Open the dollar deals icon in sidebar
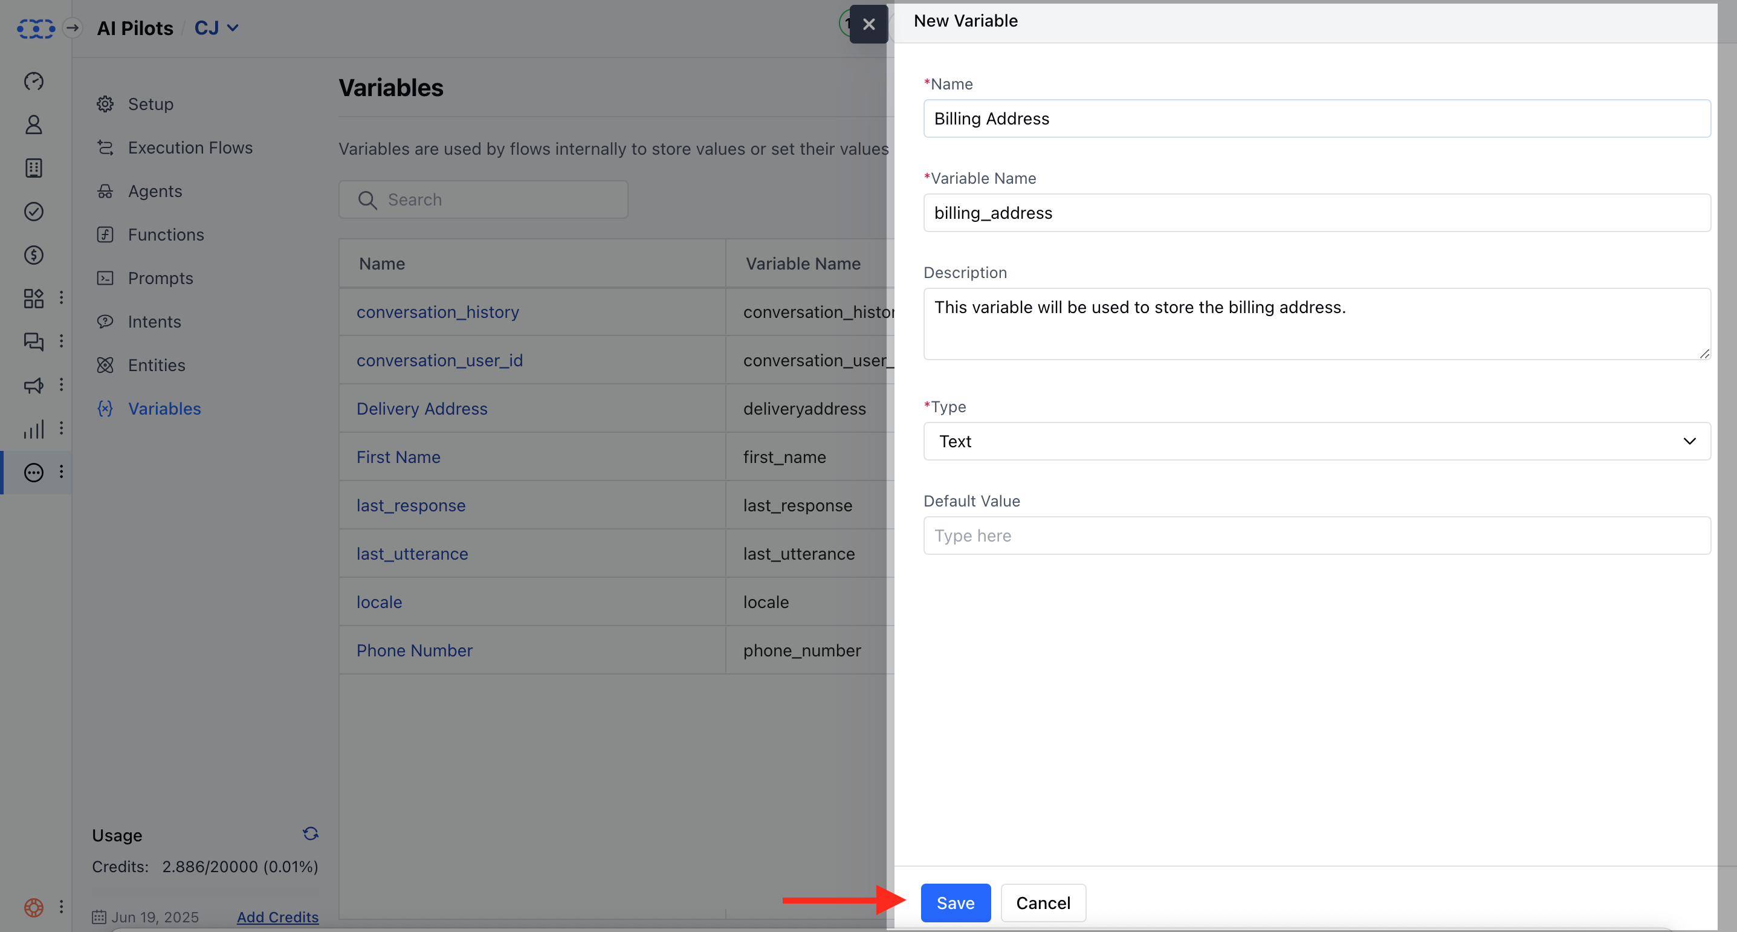The width and height of the screenshot is (1737, 932). click(34, 255)
